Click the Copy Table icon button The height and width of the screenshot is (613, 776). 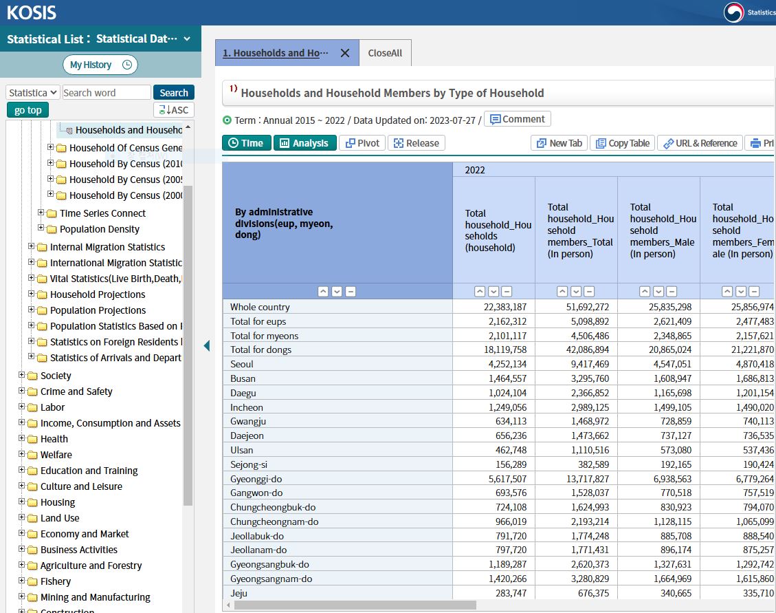tap(622, 143)
